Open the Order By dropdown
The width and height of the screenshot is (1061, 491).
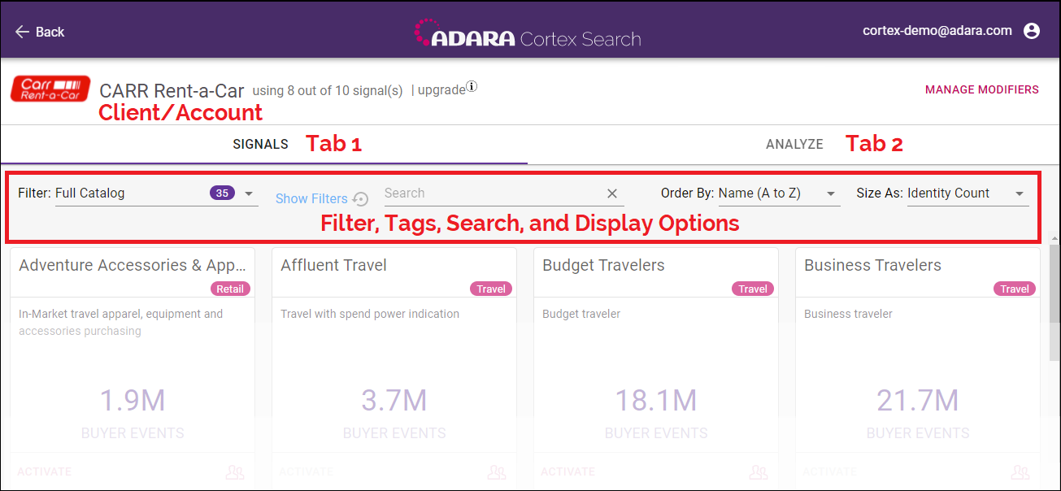coord(779,193)
